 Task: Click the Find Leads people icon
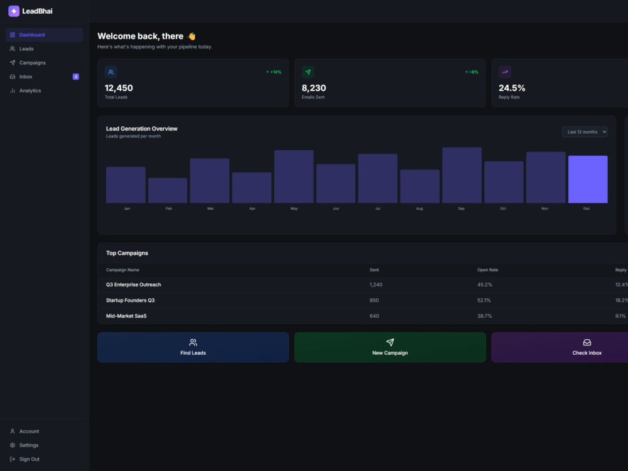pyautogui.click(x=193, y=342)
